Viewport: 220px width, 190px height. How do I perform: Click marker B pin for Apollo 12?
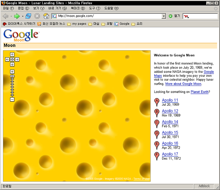point(157,113)
